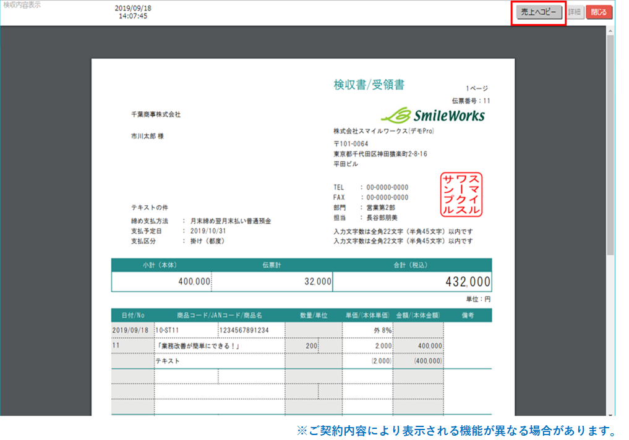Click the 単位:円 label
This screenshot has width=629, height=440.
[x=478, y=299]
